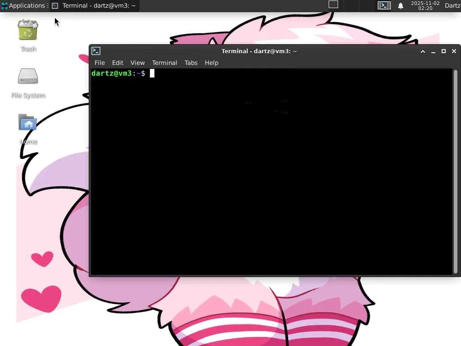The width and height of the screenshot is (461, 346).
Task: Open the Applications menu in the panel
Action: pos(24,5)
